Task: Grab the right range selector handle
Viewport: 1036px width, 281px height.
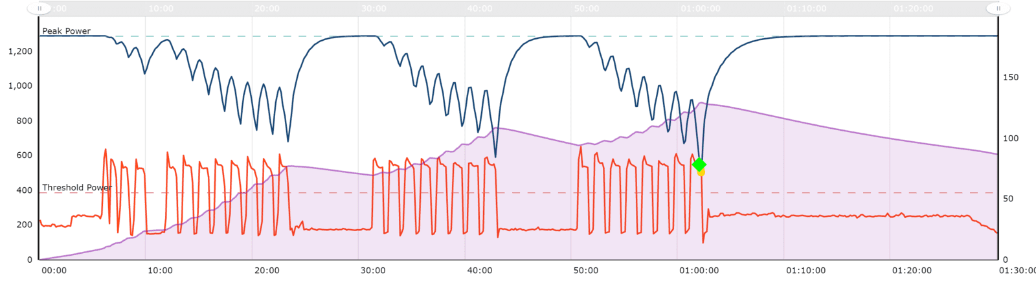Action: coord(998,8)
